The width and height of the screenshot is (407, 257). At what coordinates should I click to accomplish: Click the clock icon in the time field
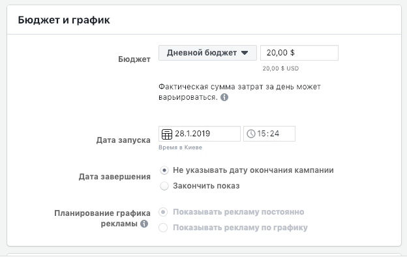click(251, 134)
